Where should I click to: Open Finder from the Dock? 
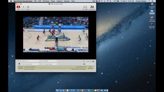[57, 90]
